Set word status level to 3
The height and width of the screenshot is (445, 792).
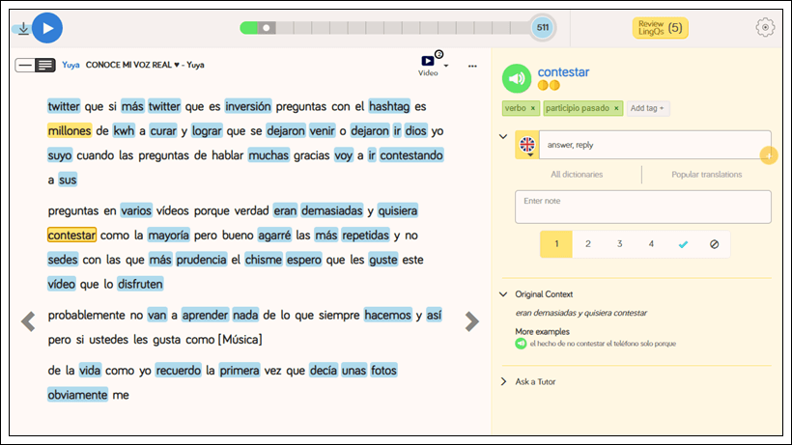click(x=619, y=244)
